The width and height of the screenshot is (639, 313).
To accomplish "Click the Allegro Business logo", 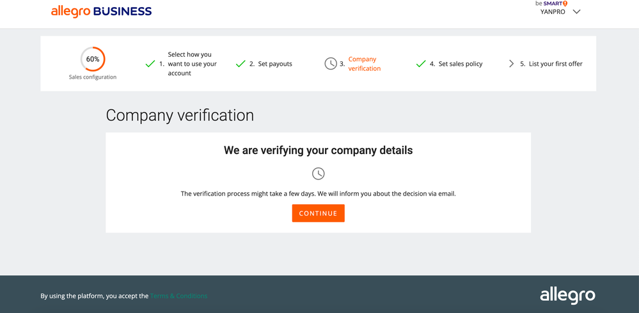I will (101, 11).
